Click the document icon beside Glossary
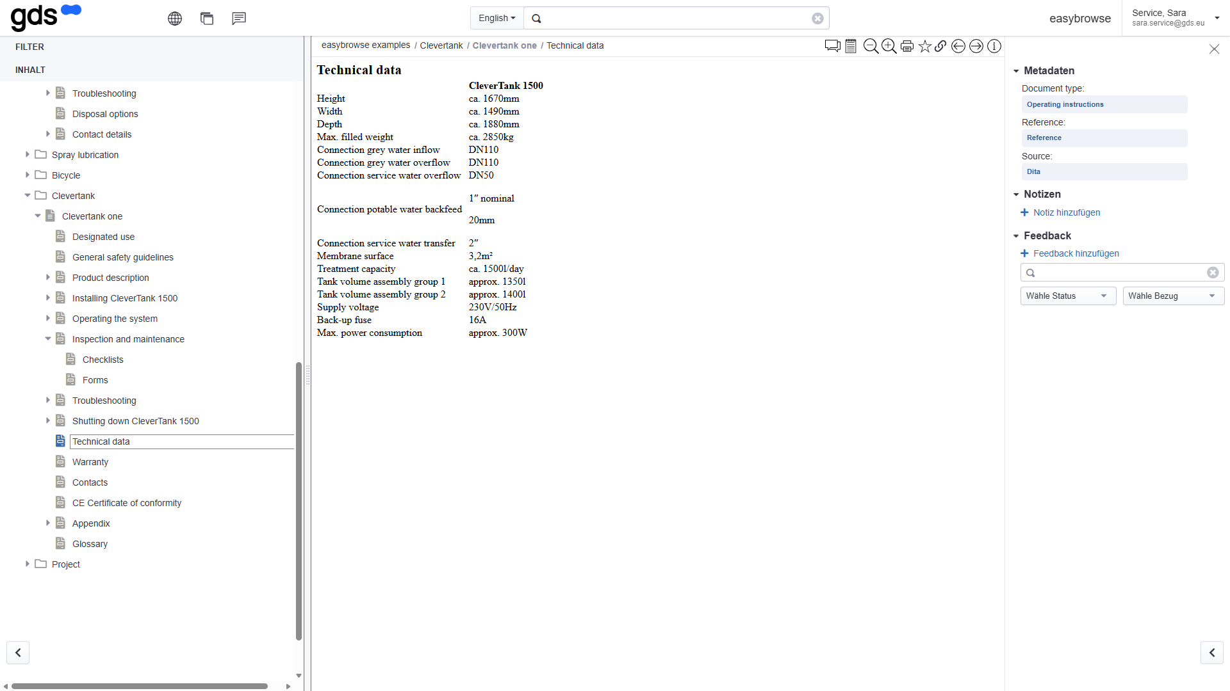 point(60,543)
